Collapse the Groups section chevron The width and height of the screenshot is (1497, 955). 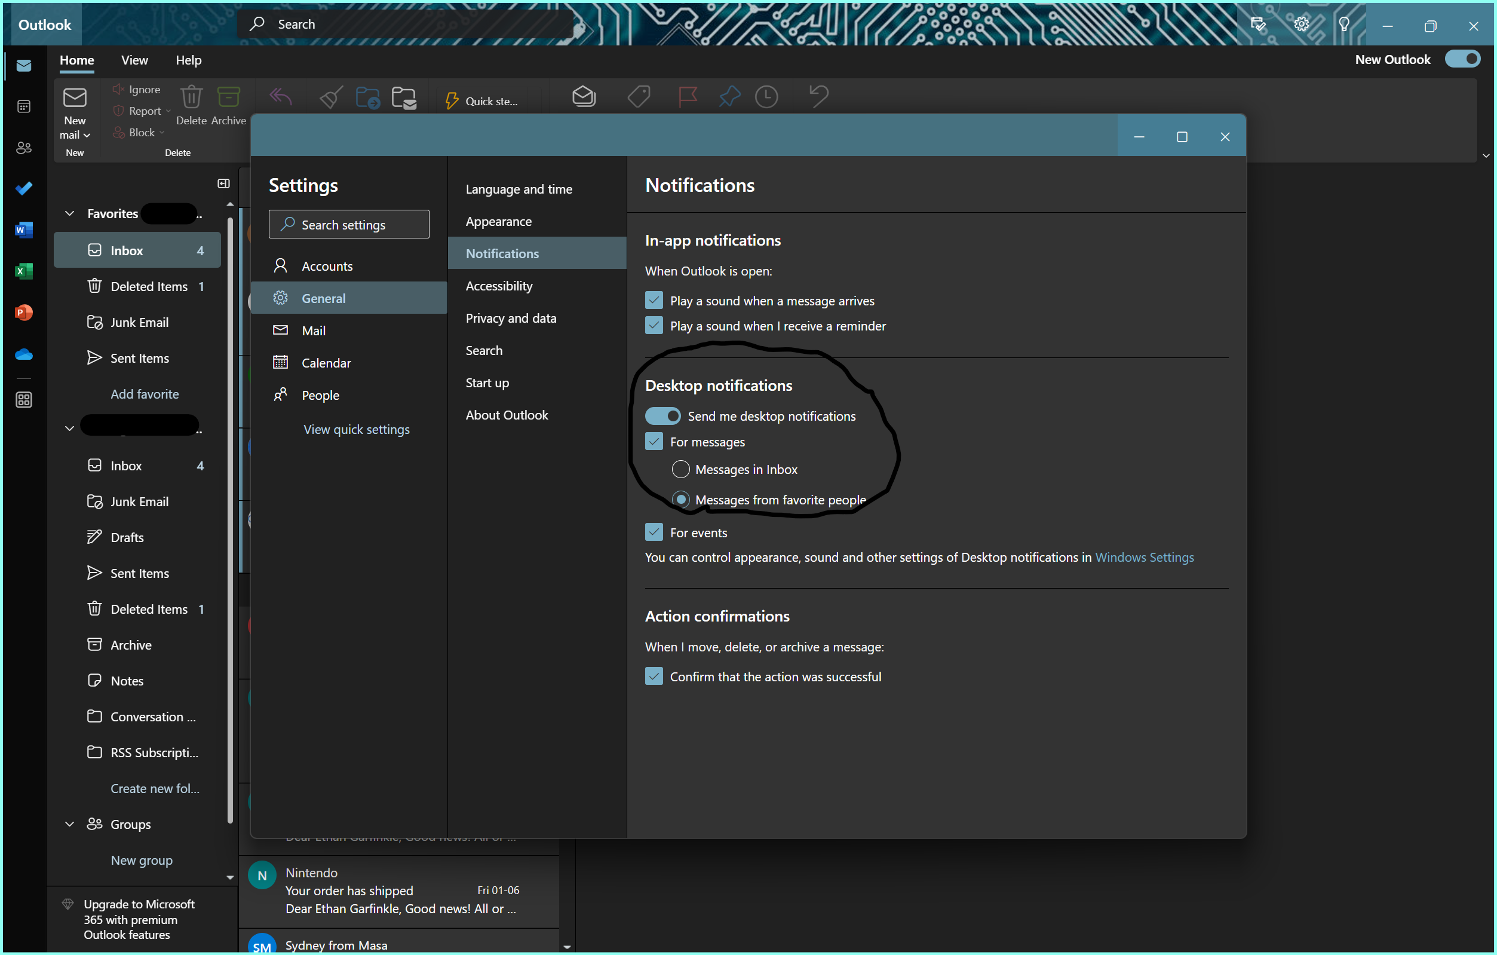(70, 824)
